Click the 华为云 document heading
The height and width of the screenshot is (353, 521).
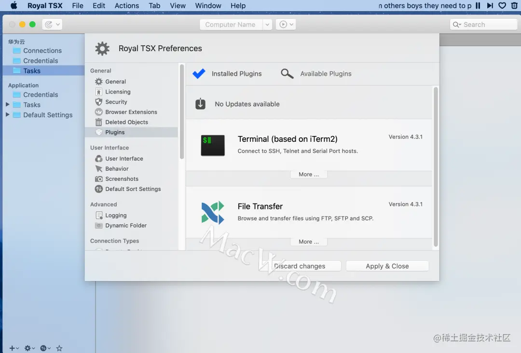pyautogui.click(x=16, y=41)
